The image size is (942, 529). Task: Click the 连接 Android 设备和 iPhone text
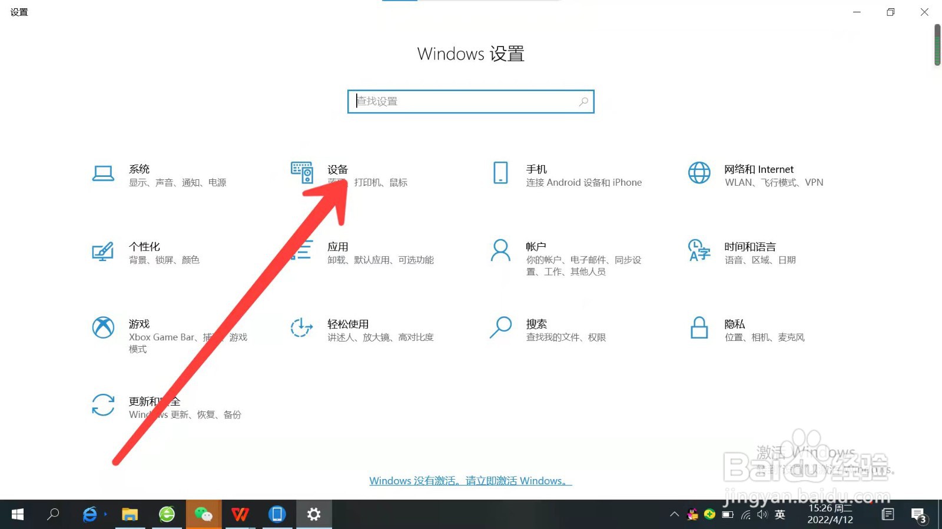click(x=584, y=183)
